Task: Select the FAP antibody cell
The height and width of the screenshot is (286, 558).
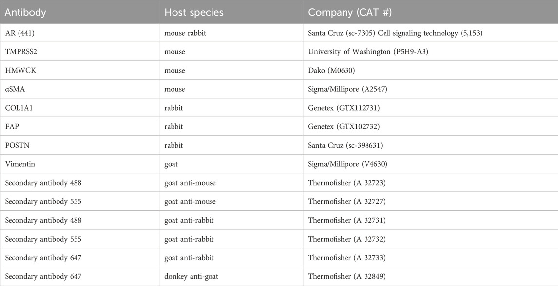Action: [12, 127]
